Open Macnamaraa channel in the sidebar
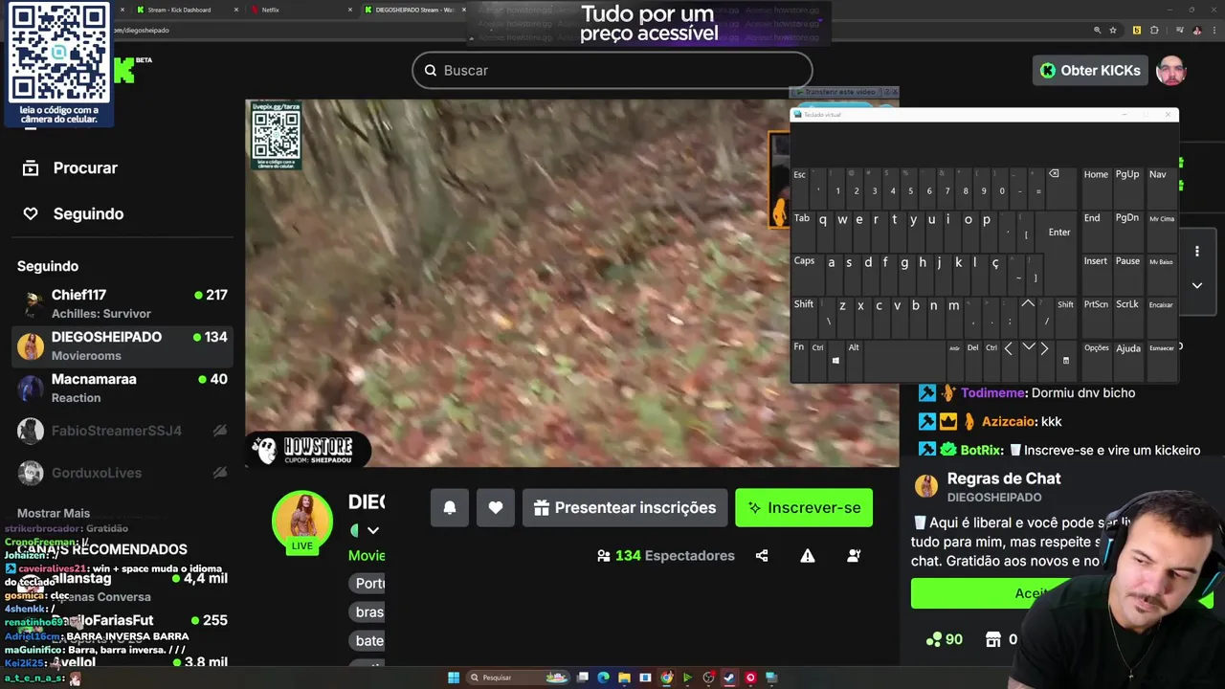 (x=122, y=388)
